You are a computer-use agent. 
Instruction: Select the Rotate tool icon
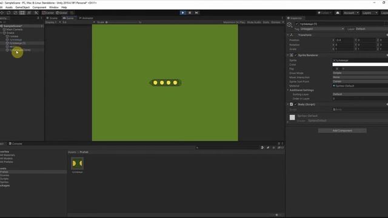tap(8, 13)
